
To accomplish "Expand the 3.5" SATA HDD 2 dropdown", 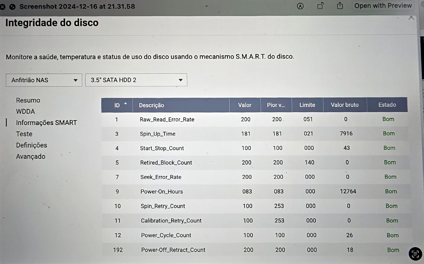I will point(136,80).
